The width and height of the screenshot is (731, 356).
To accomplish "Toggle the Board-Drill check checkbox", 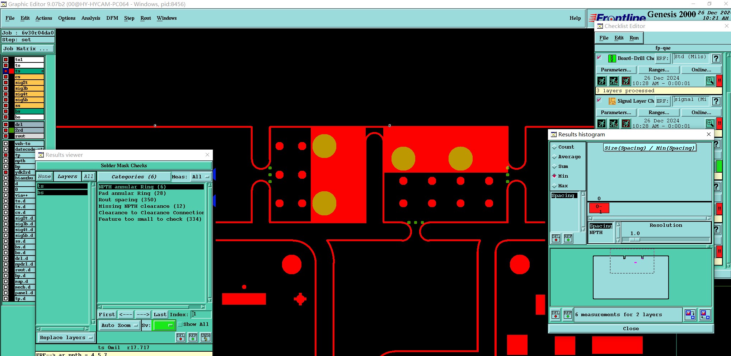I will pos(599,57).
